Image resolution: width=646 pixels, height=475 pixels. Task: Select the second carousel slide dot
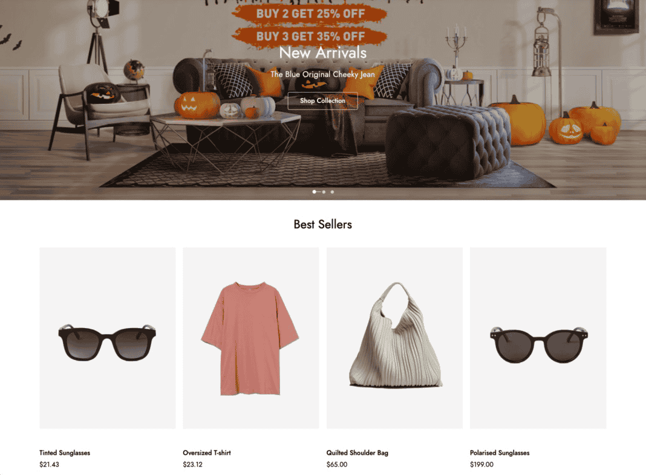tap(324, 192)
